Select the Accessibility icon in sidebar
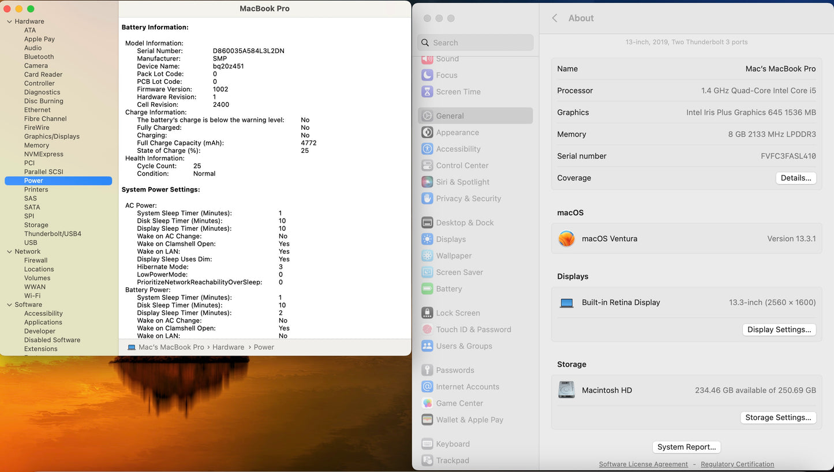The image size is (834, 472). pos(427,149)
